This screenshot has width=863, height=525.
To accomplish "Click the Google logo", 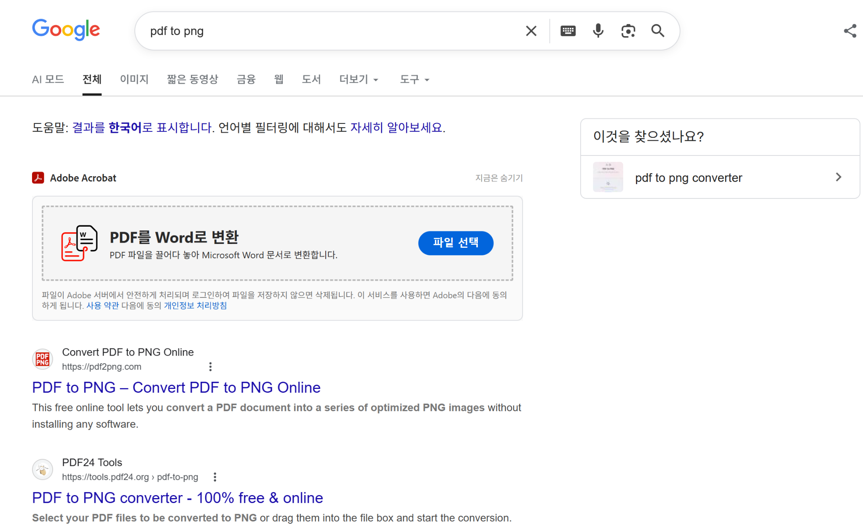I will pyautogui.click(x=66, y=29).
